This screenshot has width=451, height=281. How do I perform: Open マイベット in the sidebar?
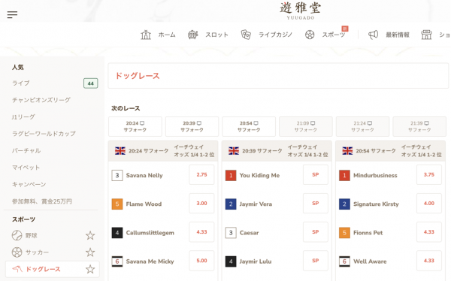click(x=26, y=168)
